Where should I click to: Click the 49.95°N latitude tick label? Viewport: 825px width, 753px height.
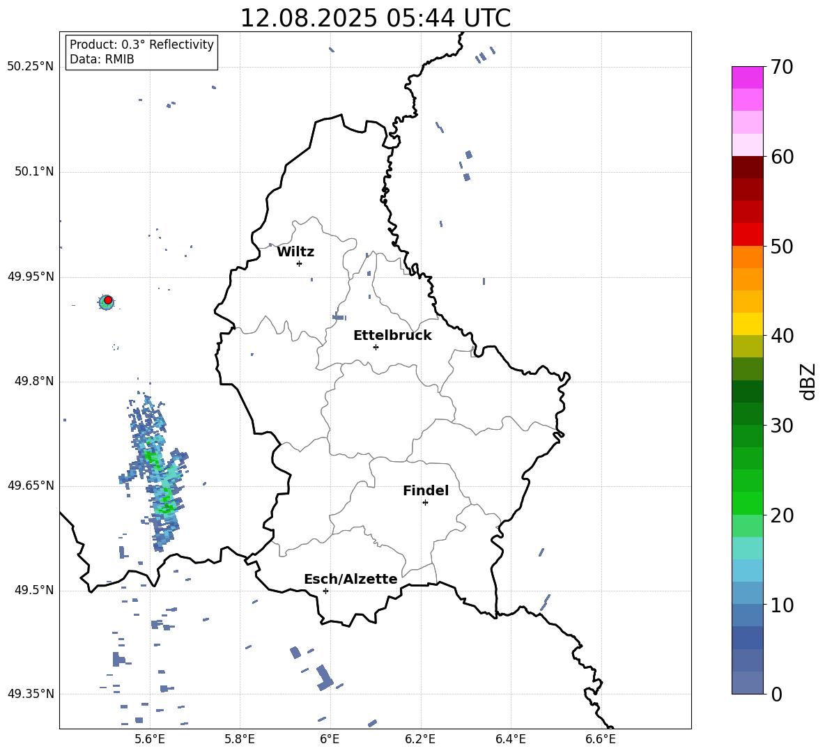pyautogui.click(x=31, y=277)
